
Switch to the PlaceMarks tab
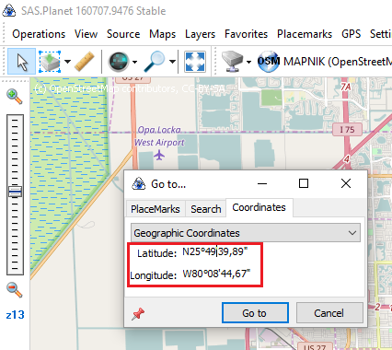coord(155,209)
